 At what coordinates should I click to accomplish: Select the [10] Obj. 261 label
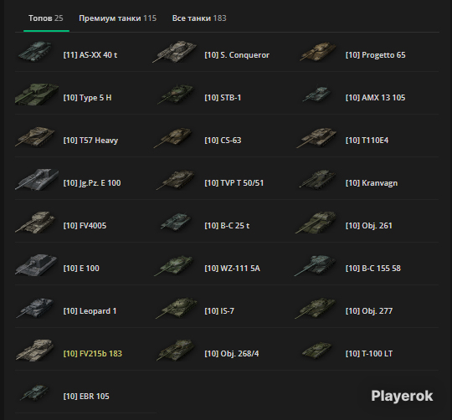tap(369, 226)
